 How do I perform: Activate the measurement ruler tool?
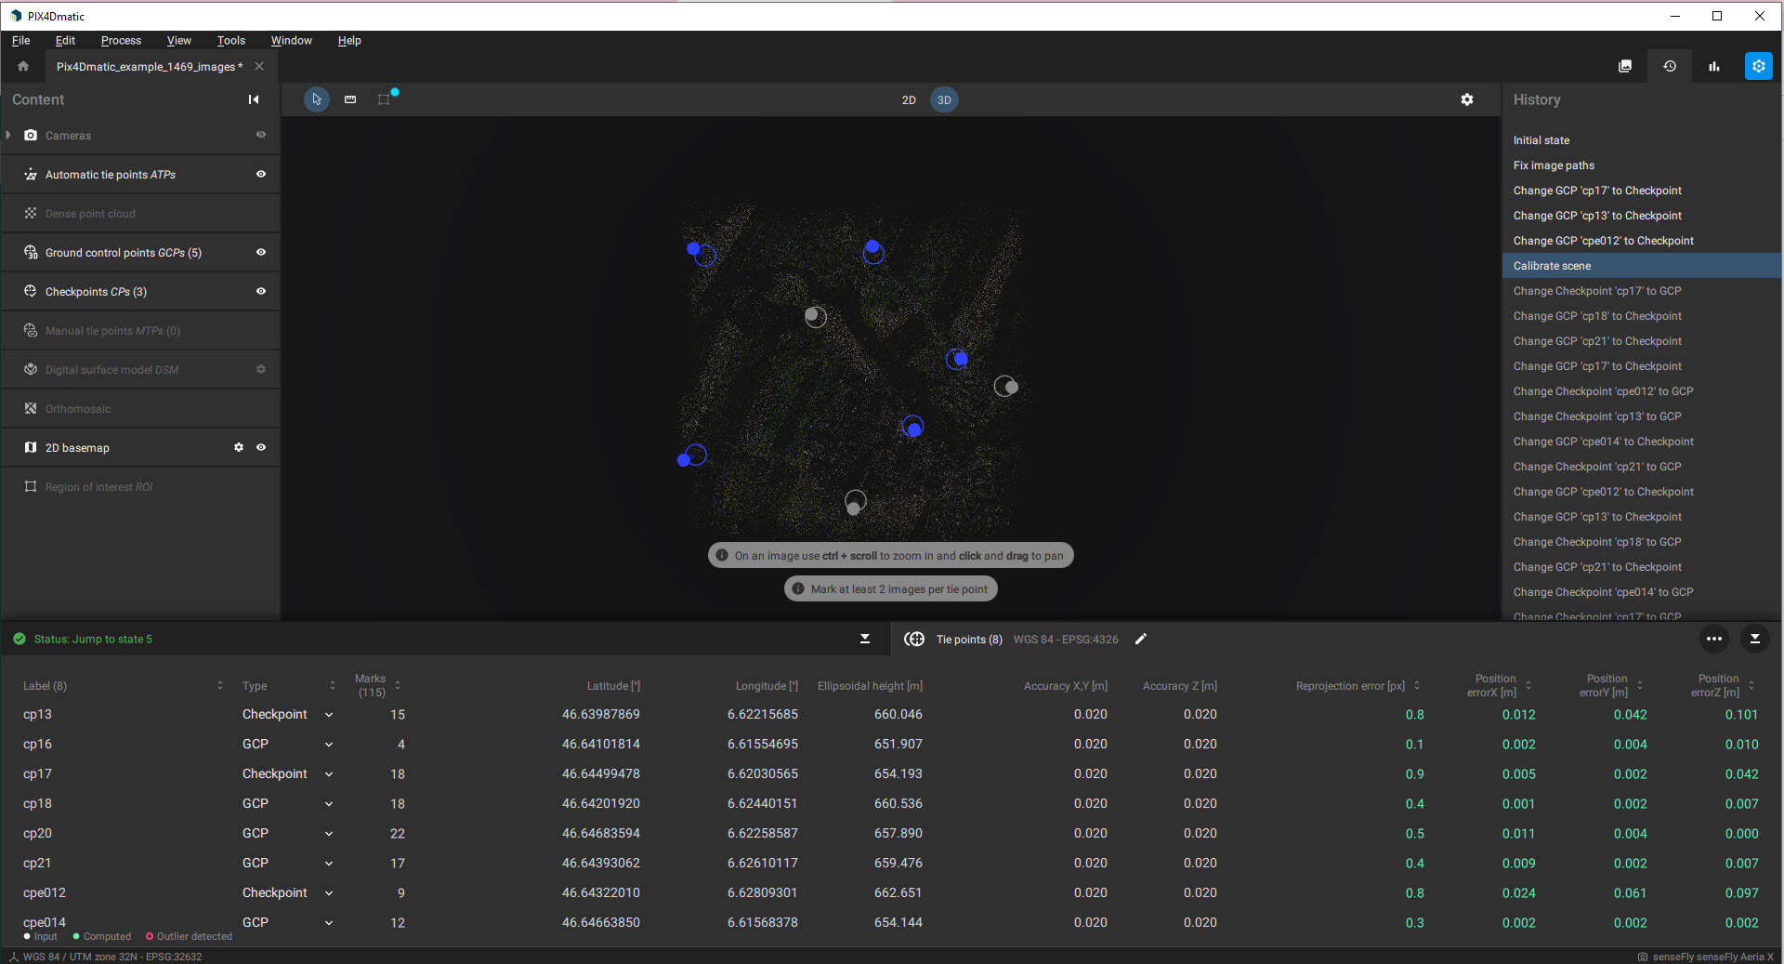[350, 99]
